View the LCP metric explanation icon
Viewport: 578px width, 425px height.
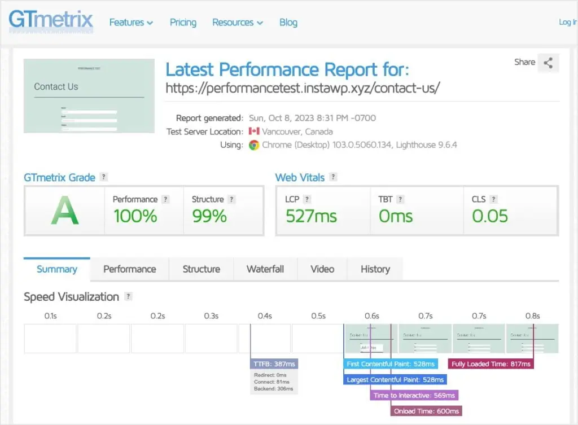(308, 199)
